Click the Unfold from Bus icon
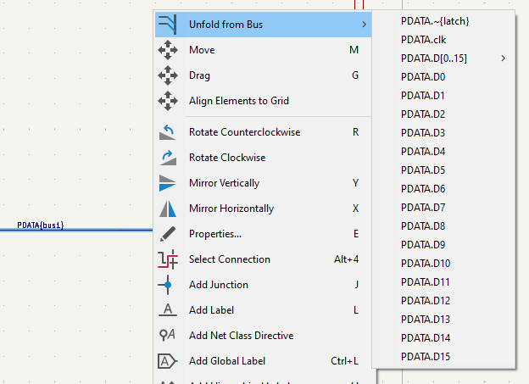 [x=168, y=25]
